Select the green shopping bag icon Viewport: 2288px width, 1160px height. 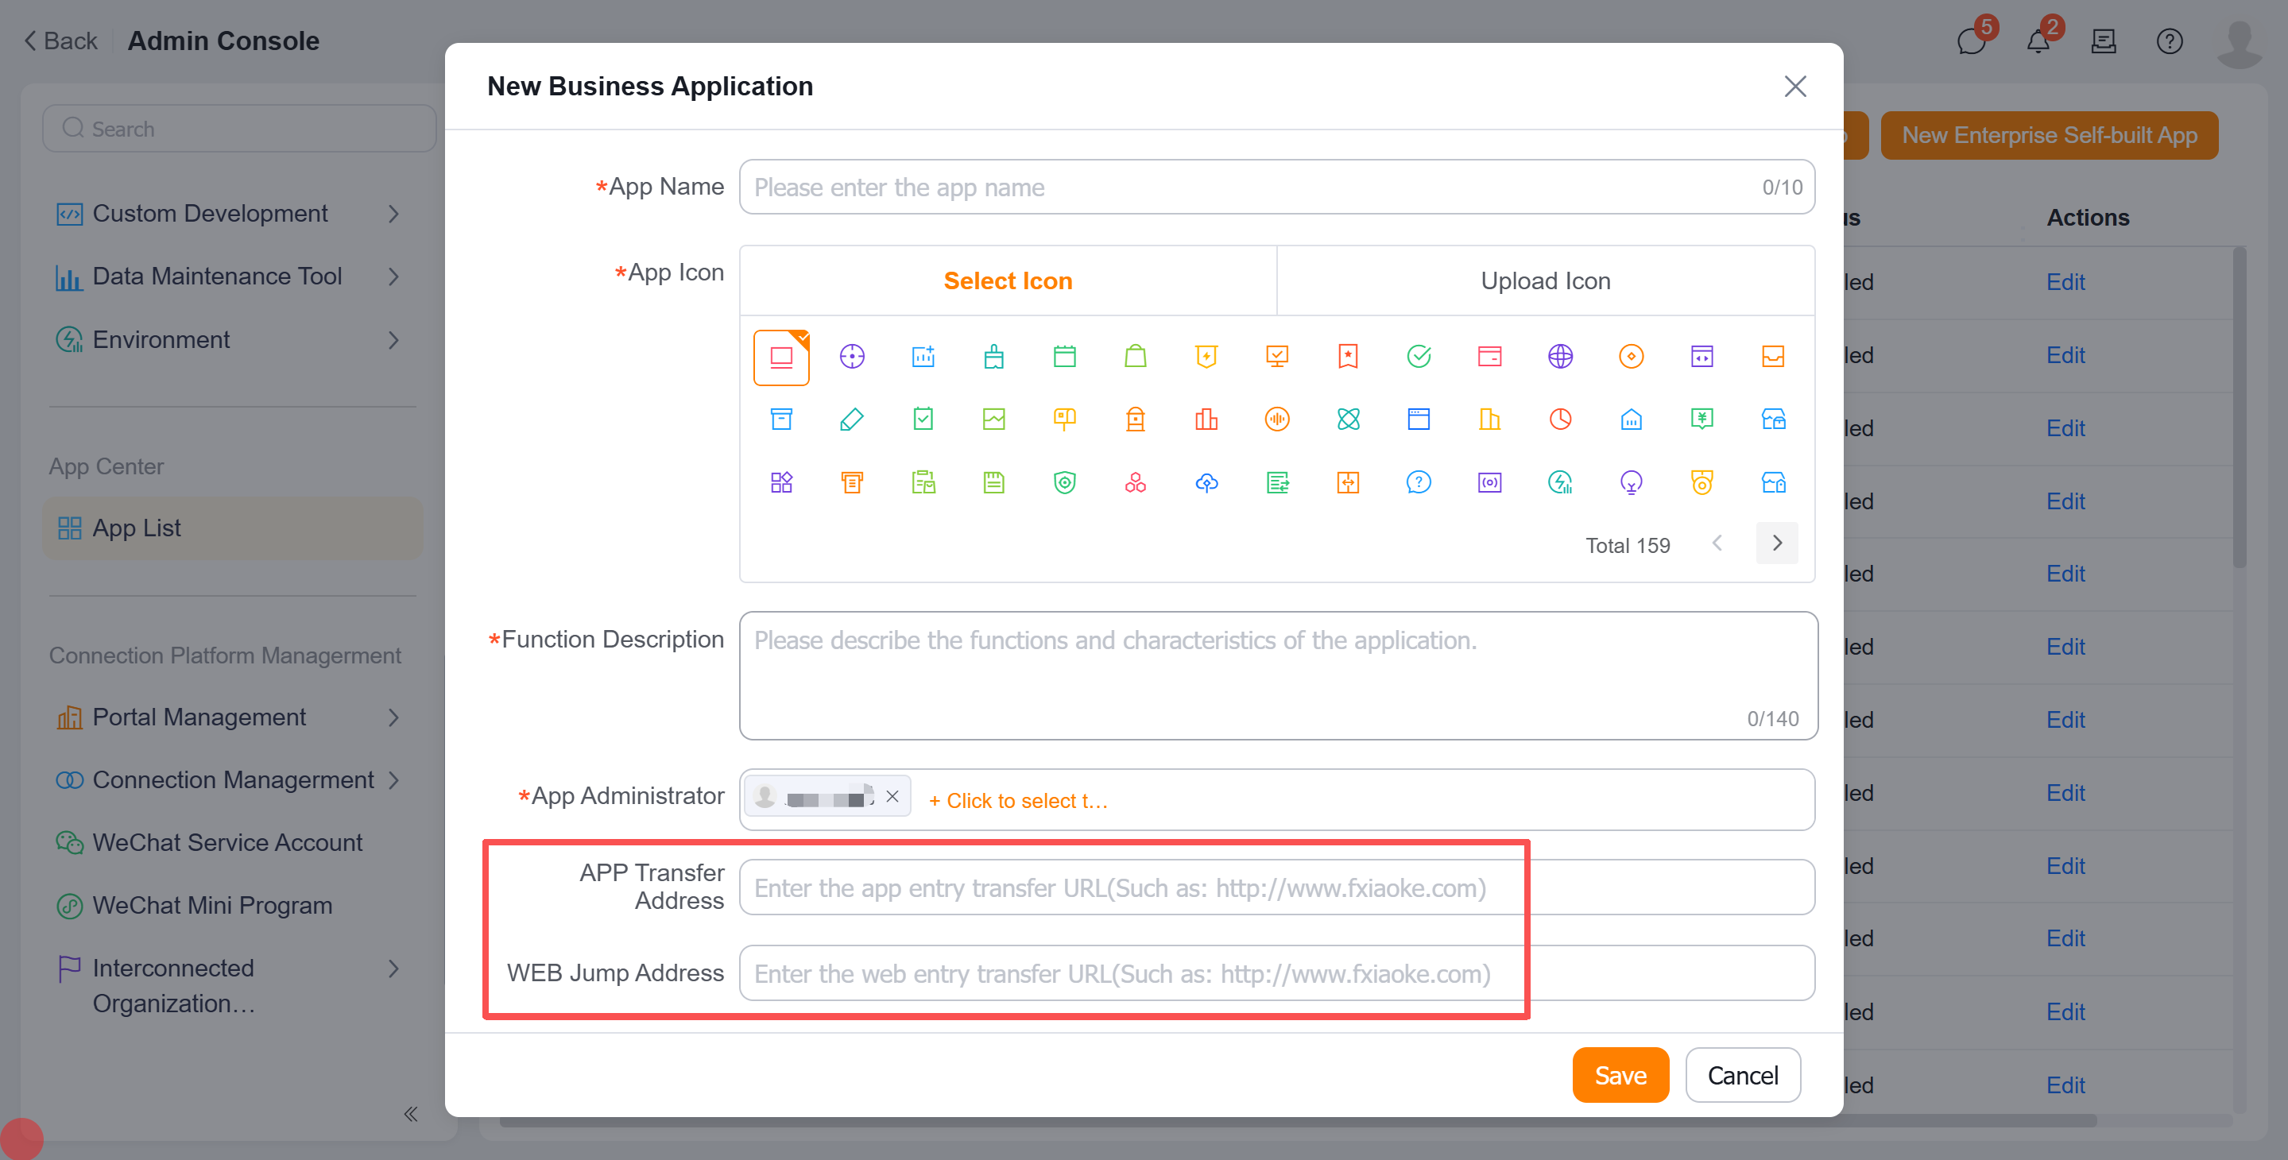[x=1135, y=357]
